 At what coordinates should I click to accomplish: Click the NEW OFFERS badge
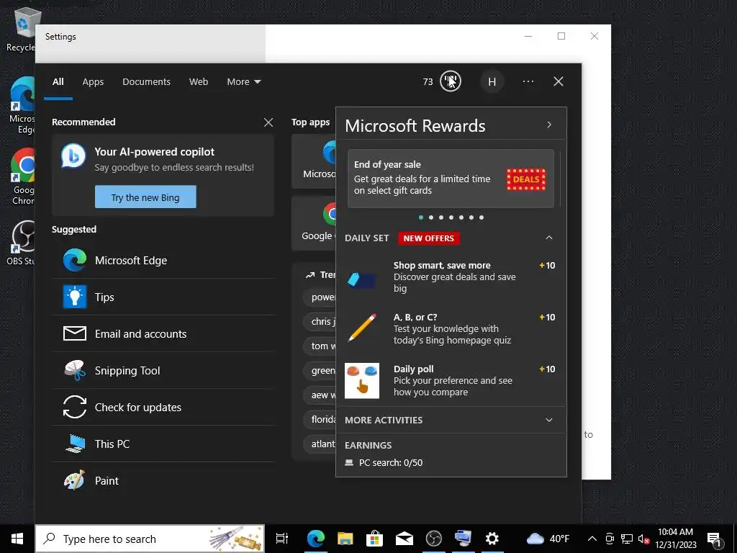(x=429, y=238)
